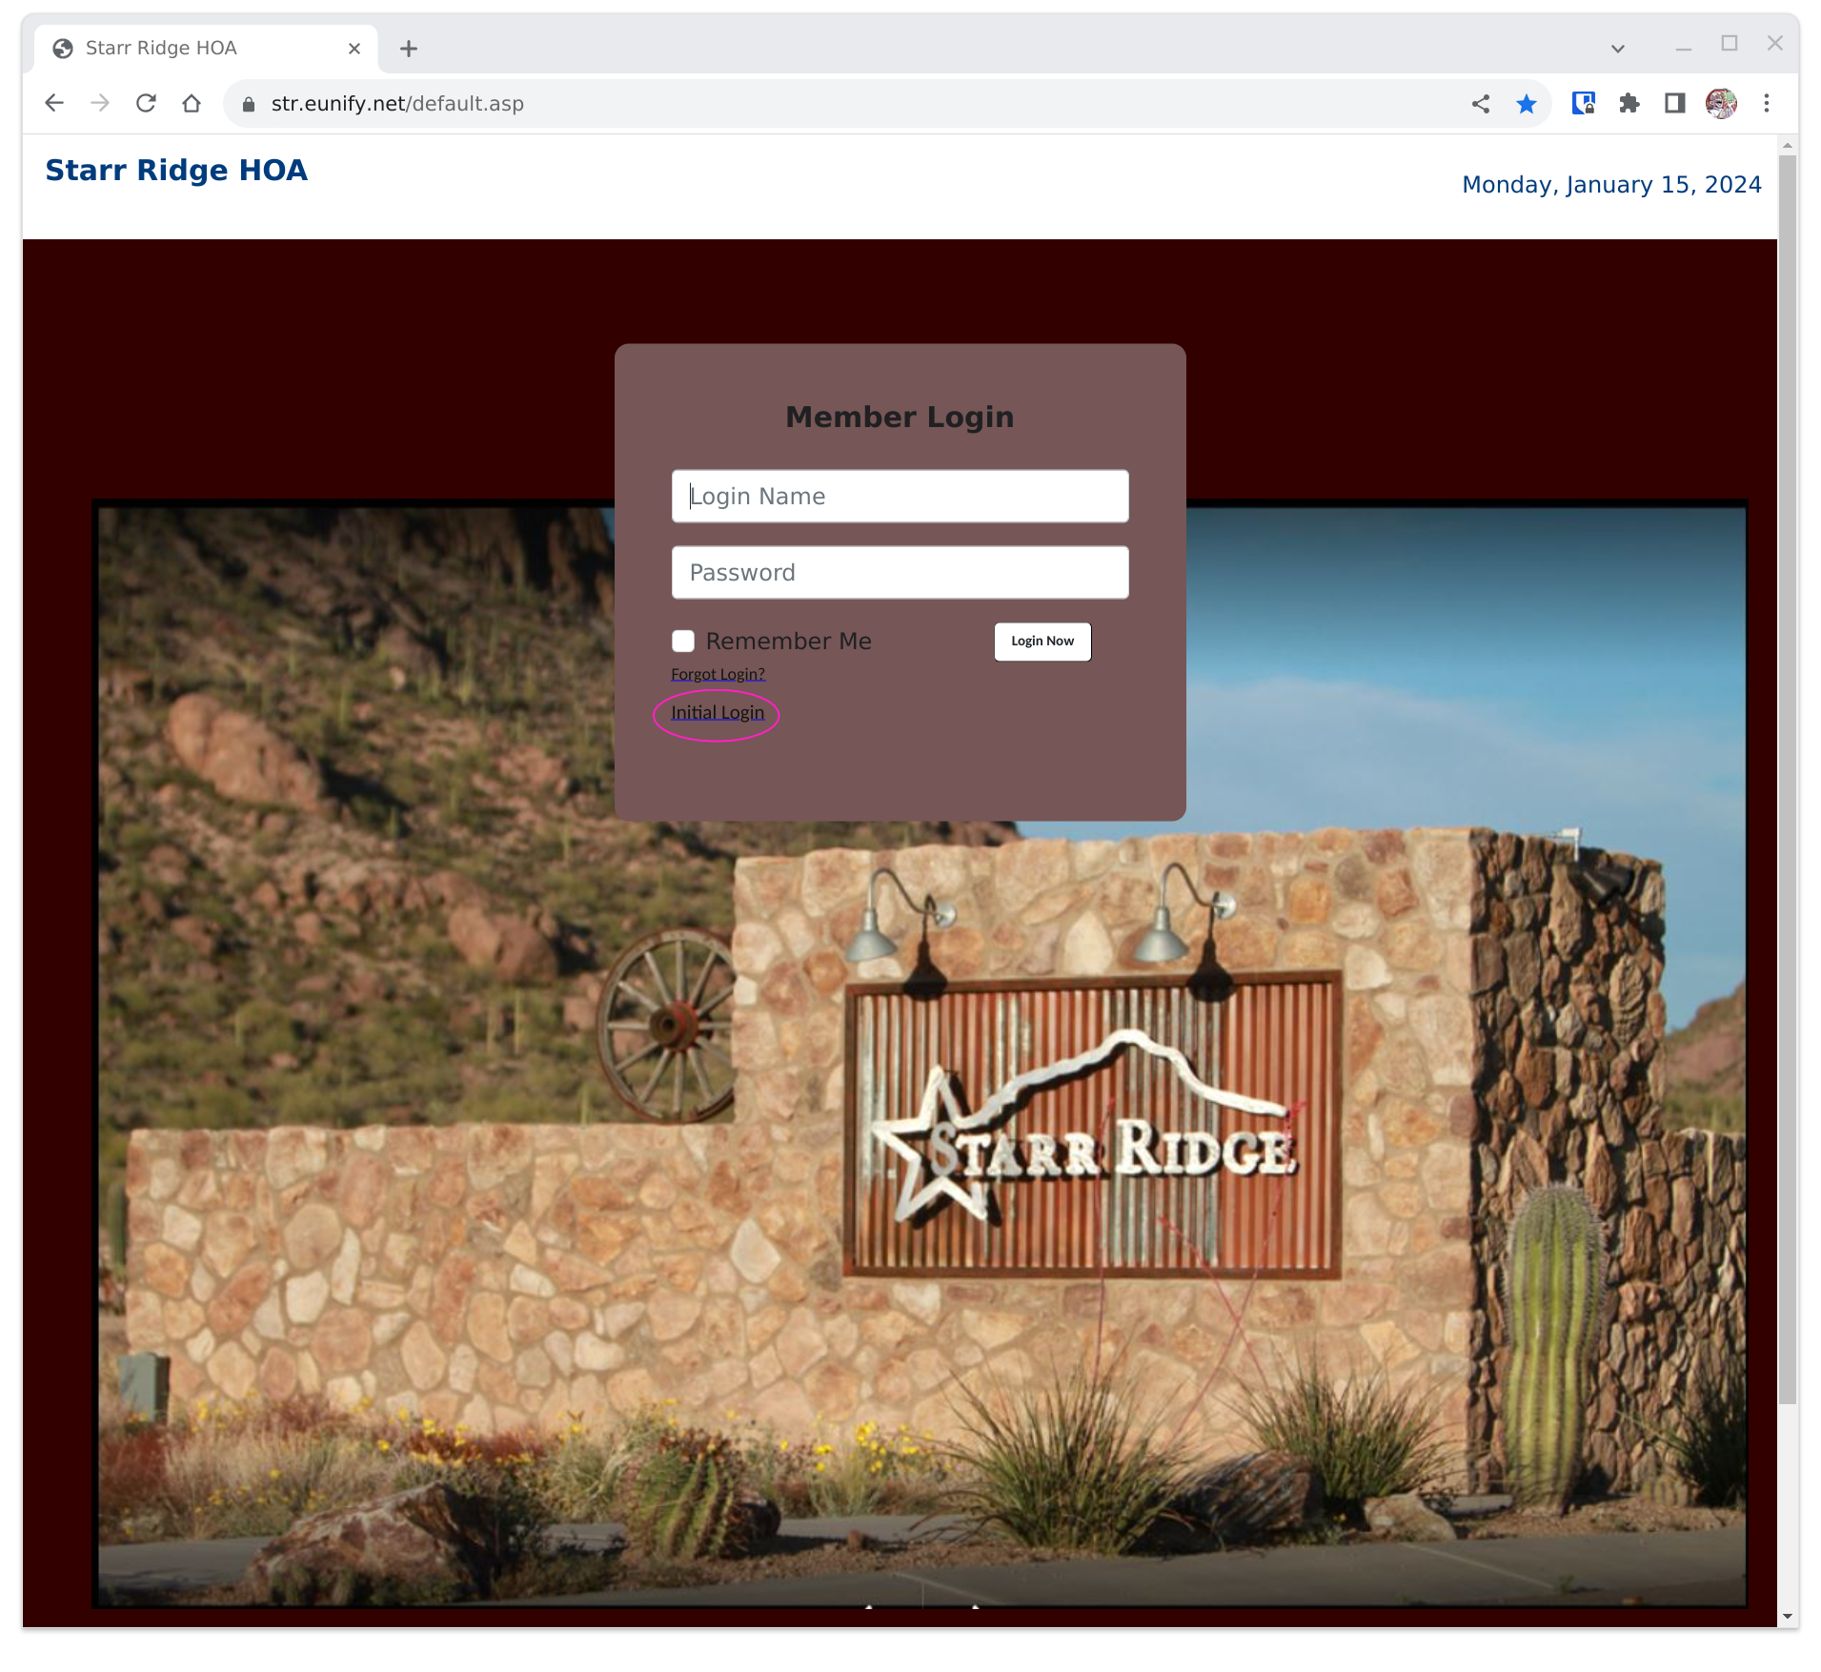This screenshot has height=1672, width=1821.
Task: Open a new browser tab
Action: (409, 48)
